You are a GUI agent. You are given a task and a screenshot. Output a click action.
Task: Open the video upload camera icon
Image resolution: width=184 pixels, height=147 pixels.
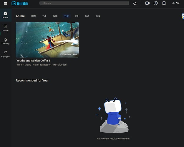point(147,3)
